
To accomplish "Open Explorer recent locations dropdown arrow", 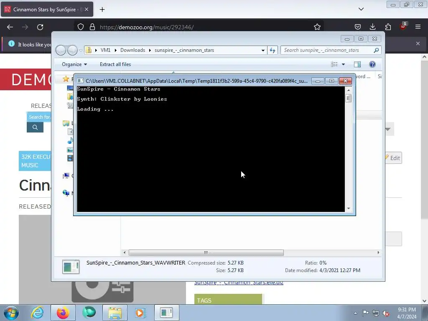I will click(81, 51).
